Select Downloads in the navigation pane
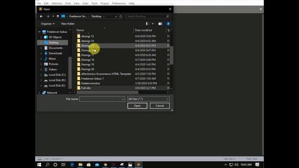299x168 pixels. pyautogui.click(x=55, y=53)
